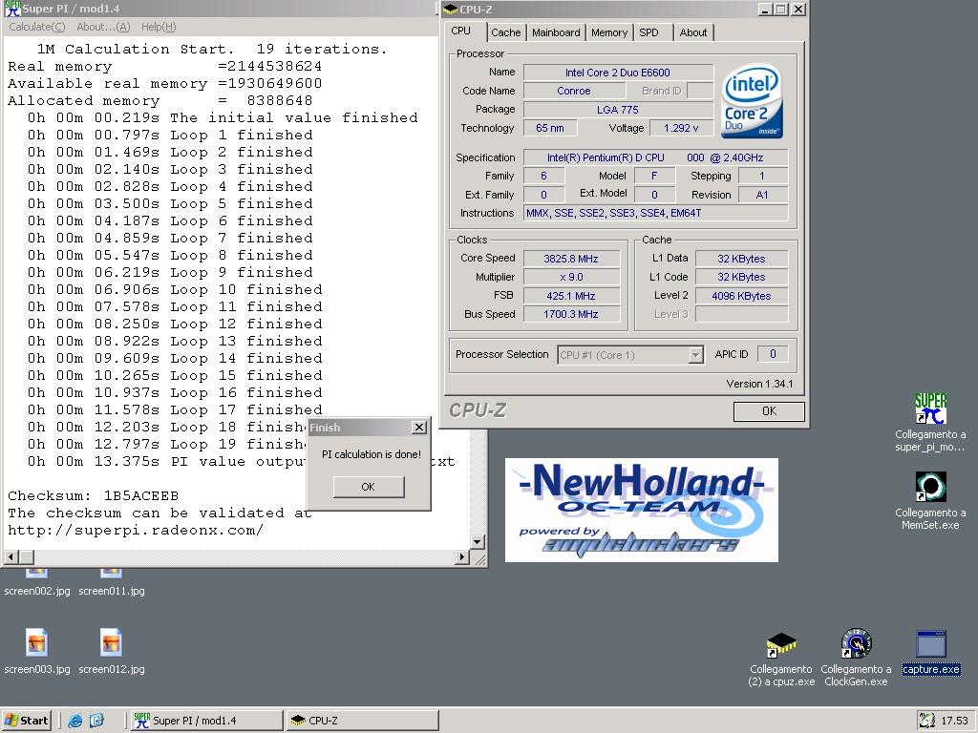Click the Super PI horizontal scroll left arrow
This screenshot has width=978, height=733.
tap(11, 556)
